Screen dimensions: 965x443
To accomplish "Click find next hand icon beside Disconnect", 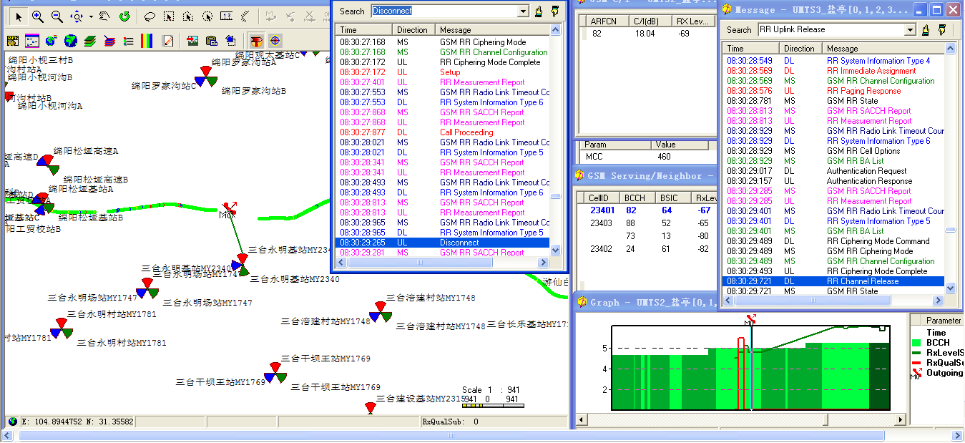I will click(x=554, y=11).
